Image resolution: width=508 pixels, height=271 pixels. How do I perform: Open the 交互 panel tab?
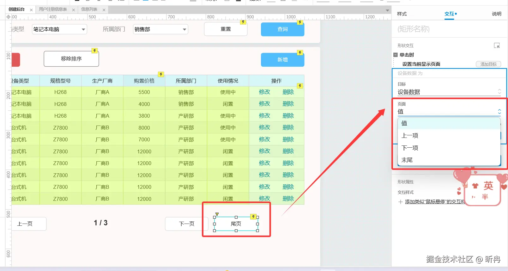pos(449,14)
